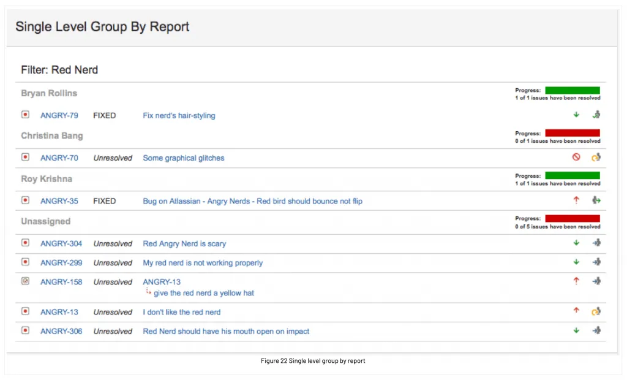Open 'Fix nerd's hair-styling' summary link

coord(179,115)
